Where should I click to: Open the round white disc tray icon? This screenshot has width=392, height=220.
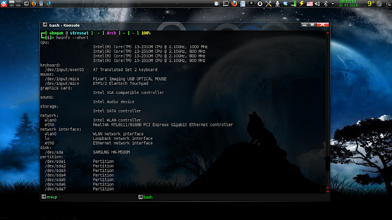pyautogui.click(x=260, y=4)
